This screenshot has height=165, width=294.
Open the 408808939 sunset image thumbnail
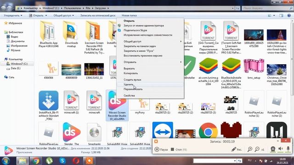click(x=71, y=70)
